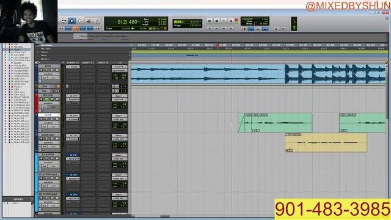This screenshot has width=391, height=220.
Task: Click the transport Online button
Action: [210, 21]
